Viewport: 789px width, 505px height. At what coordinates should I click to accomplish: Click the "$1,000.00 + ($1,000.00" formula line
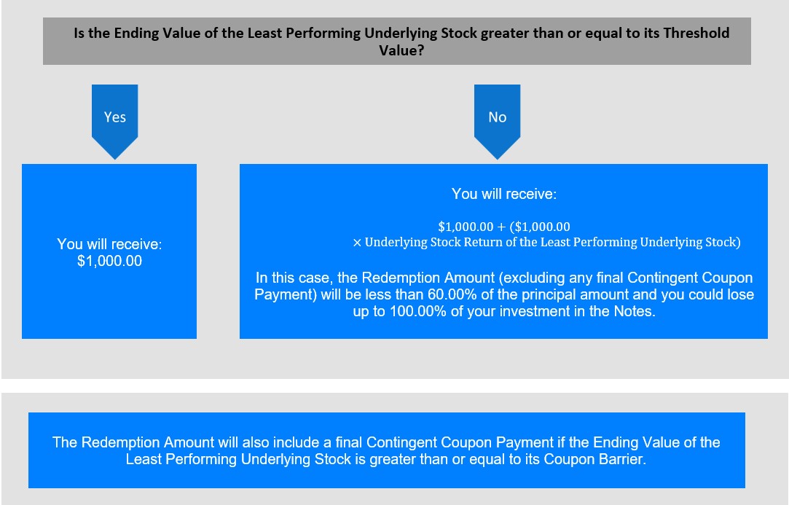click(x=503, y=227)
